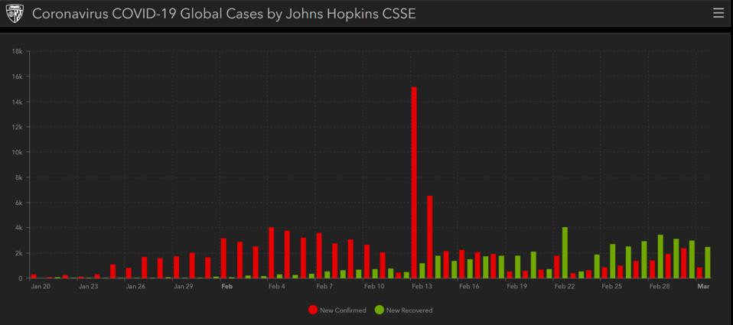Click the Feb 25 x-axis date label
This screenshot has height=325, width=733.
pos(611,287)
